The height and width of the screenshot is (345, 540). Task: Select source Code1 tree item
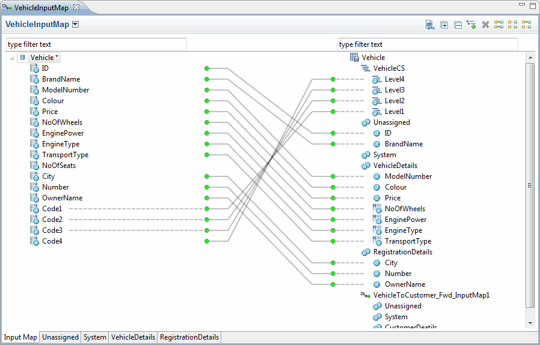(52, 209)
